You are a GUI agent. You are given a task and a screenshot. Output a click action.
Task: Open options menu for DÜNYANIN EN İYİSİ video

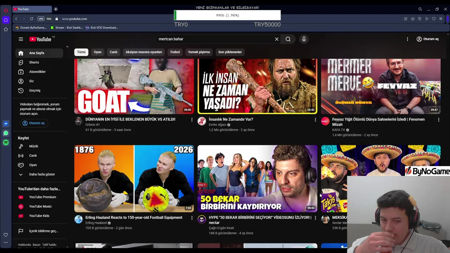click(x=192, y=120)
